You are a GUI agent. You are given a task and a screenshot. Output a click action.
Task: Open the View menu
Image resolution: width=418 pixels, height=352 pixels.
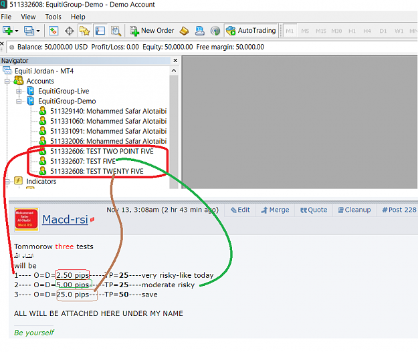(28, 17)
